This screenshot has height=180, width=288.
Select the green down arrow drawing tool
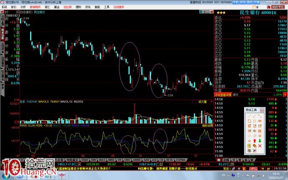260,140
